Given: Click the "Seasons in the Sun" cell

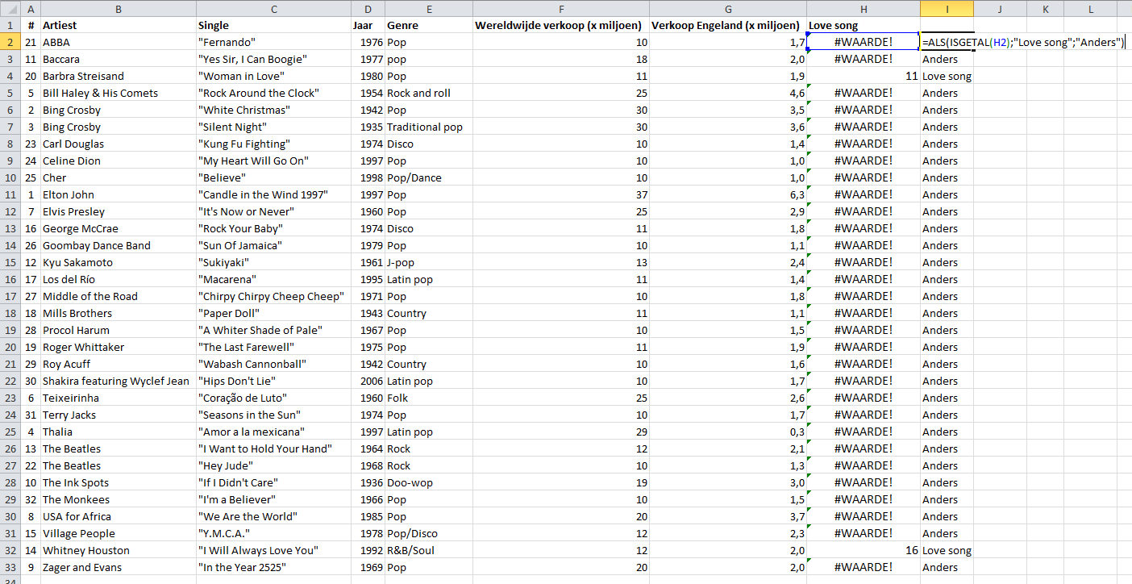Looking at the screenshot, I should 273,415.
